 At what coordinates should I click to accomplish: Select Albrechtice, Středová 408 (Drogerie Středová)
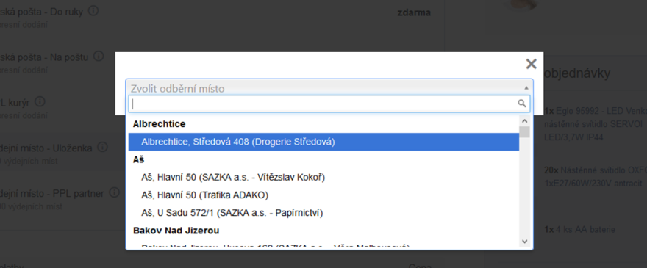pos(323,142)
